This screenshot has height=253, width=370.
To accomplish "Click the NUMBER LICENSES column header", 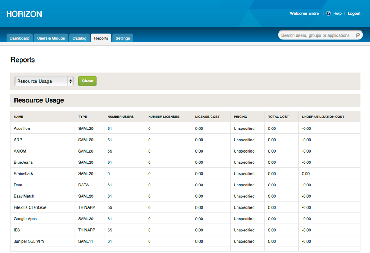I will point(164,117).
